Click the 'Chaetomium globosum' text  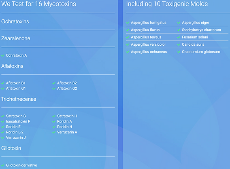pos(201,52)
